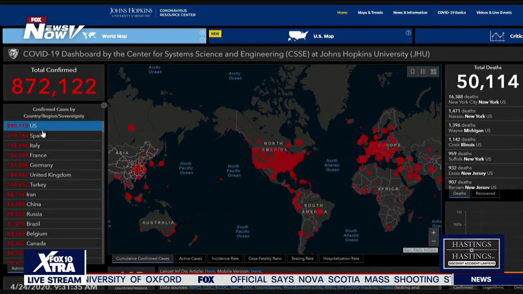
Task: Click the Suffolk New York deaths entry
Action: (470, 156)
